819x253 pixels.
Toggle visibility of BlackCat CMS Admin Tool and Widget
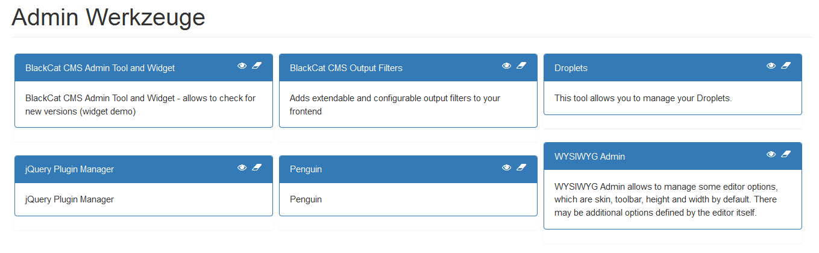[242, 66]
